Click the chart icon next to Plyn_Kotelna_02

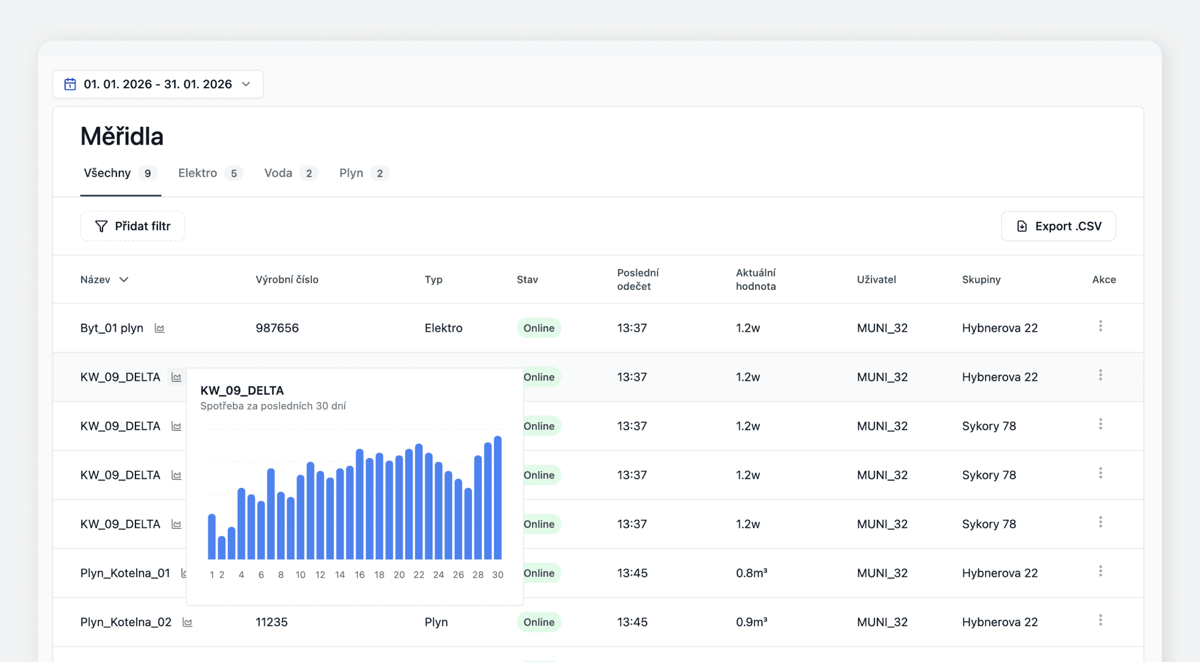click(187, 622)
